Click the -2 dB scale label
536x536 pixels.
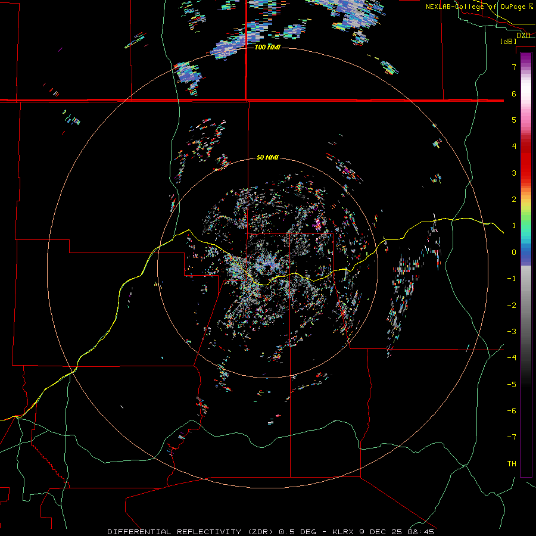click(x=512, y=306)
